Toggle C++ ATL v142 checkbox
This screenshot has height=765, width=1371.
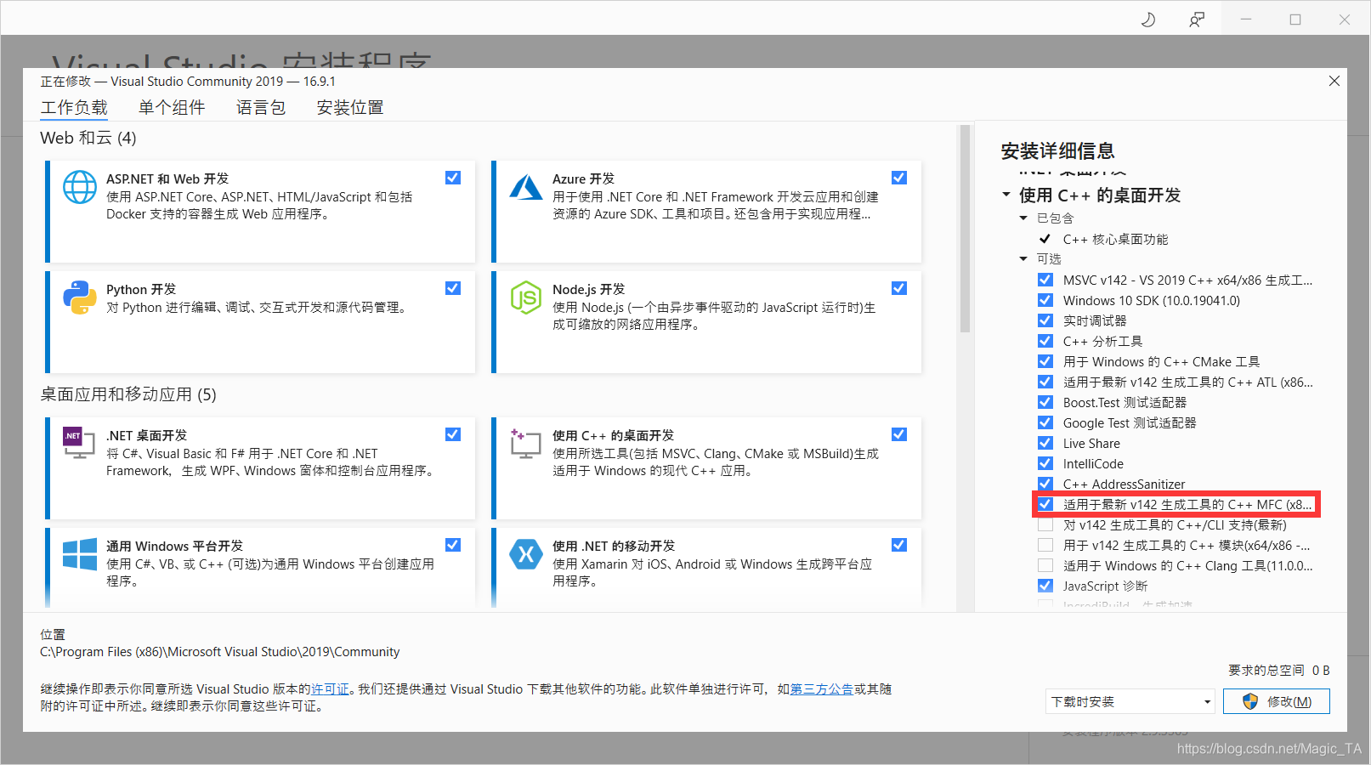point(1045,382)
